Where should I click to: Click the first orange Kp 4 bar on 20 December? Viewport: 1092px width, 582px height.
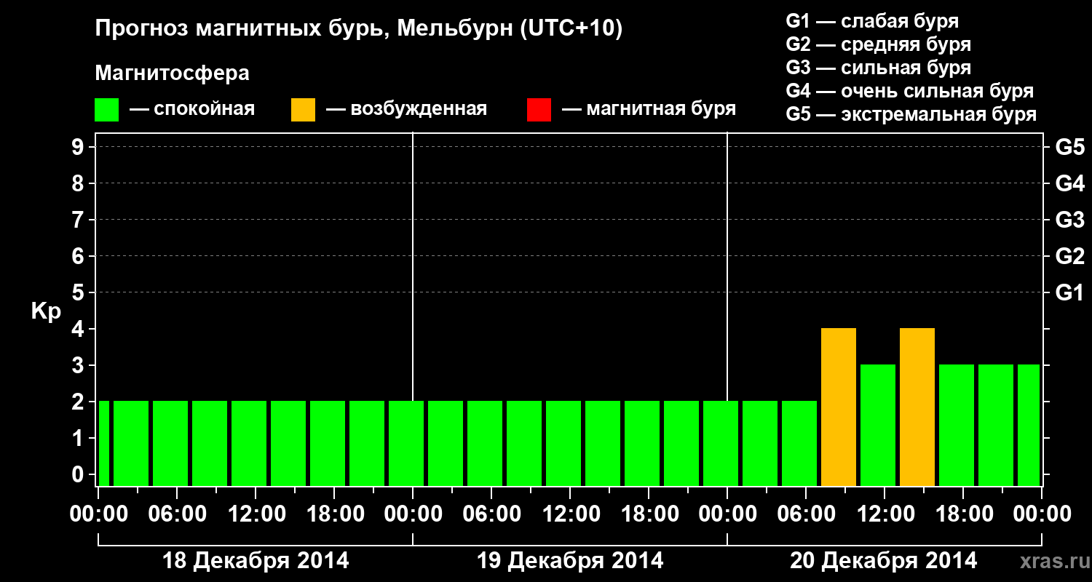(x=839, y=407)
